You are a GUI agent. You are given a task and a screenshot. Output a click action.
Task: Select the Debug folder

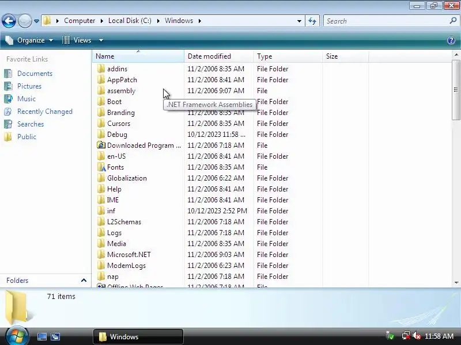(x=117, y=135)
